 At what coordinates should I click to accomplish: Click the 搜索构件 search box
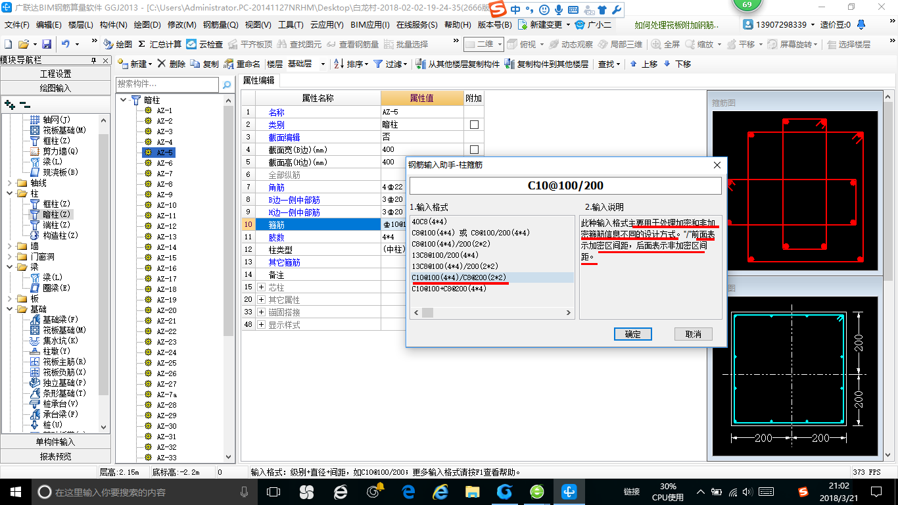[167, 85]
